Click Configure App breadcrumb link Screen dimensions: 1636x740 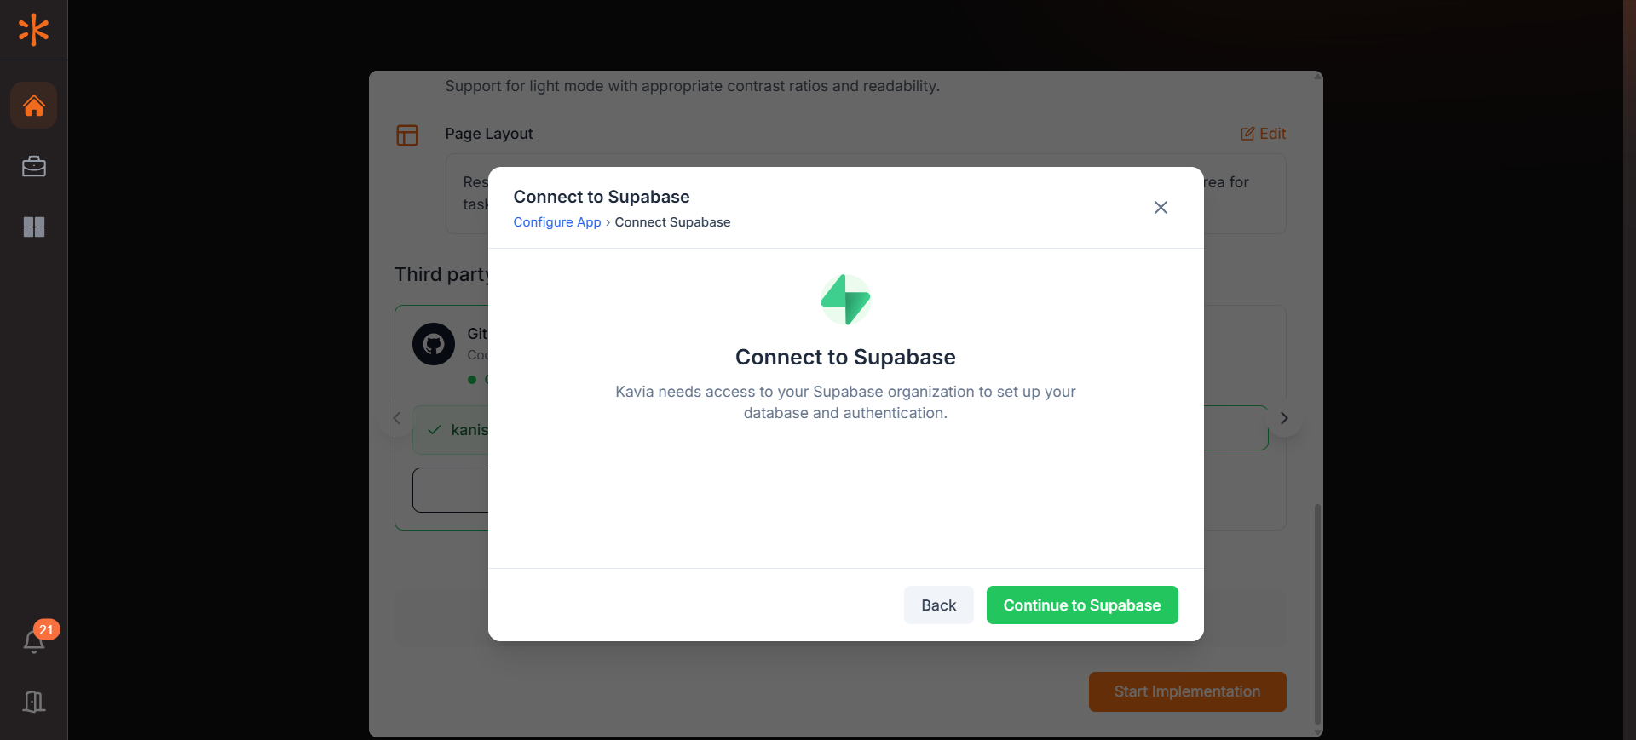pyautogui.click(x=557, y=222)
